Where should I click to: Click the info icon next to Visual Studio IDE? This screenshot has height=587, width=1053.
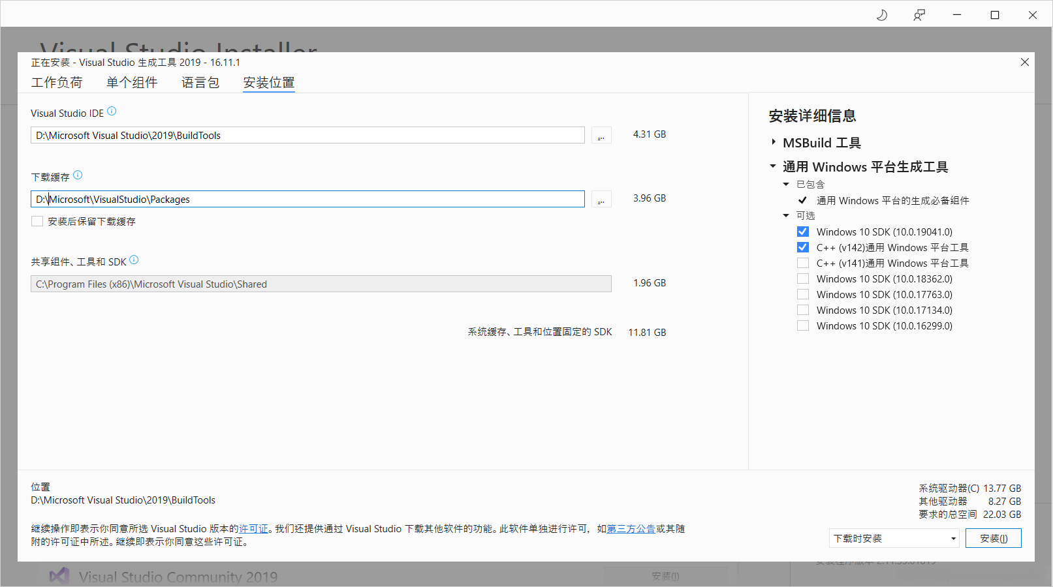coord(112,112)
